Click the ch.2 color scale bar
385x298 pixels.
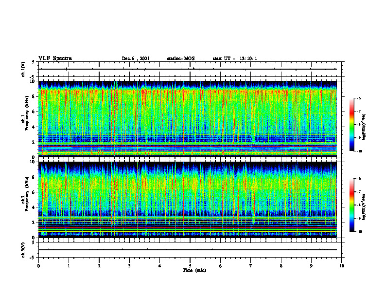[x=351, y=205]
